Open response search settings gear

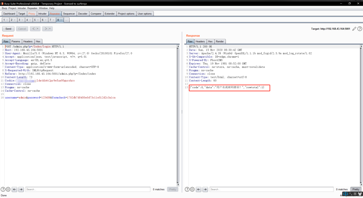[x=192, y=189]
